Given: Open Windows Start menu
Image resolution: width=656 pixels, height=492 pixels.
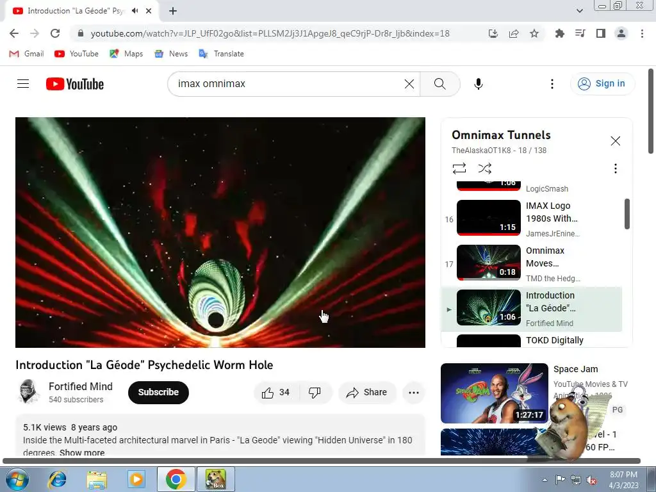Looking at the screenshot, I should tap(17, 479).
